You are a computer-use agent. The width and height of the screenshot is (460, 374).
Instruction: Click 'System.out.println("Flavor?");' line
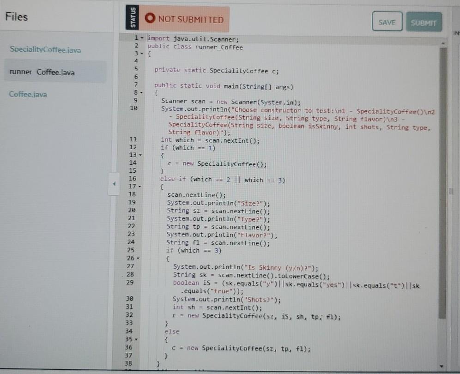click(x=222, y=235)
